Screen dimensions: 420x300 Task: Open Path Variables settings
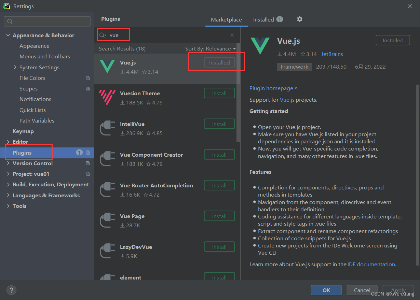coord(37,120)
